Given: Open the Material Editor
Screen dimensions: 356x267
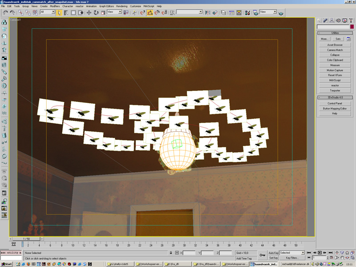Looking at the screenshot, I should [x=247, y=13].
